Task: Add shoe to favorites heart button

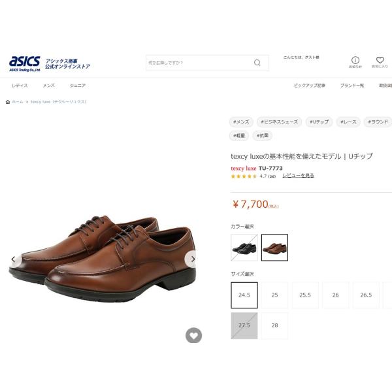Action: click(194, 336)
